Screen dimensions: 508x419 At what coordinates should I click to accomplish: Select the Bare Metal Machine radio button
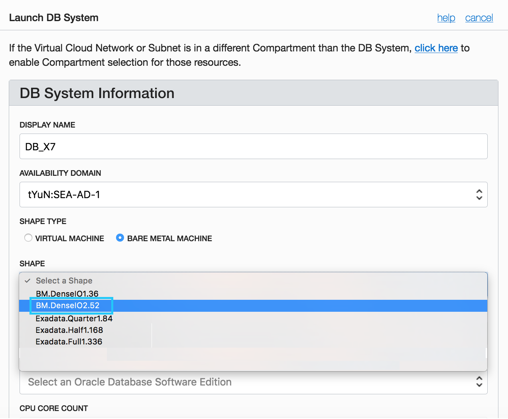point(120,238)
